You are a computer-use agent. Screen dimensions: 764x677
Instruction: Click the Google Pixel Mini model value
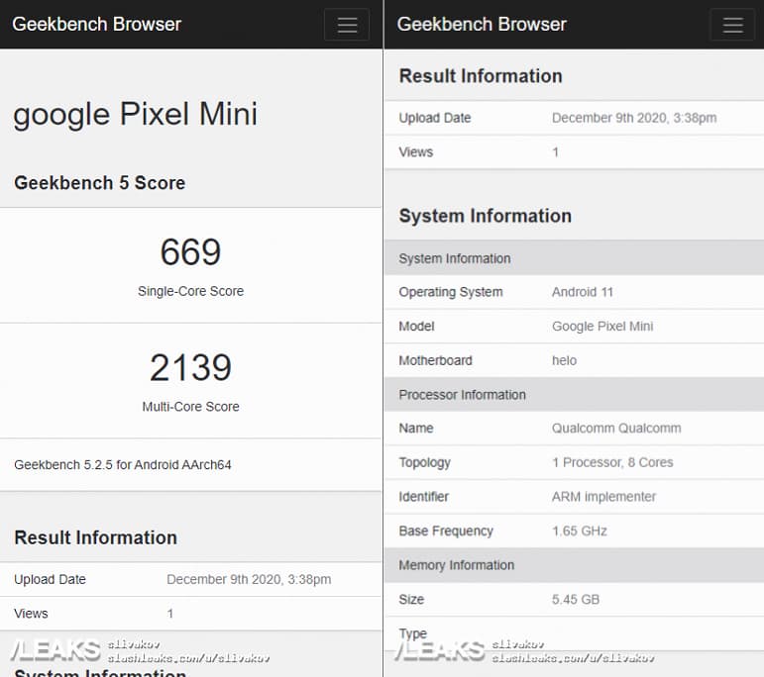[x=602, y=326]
